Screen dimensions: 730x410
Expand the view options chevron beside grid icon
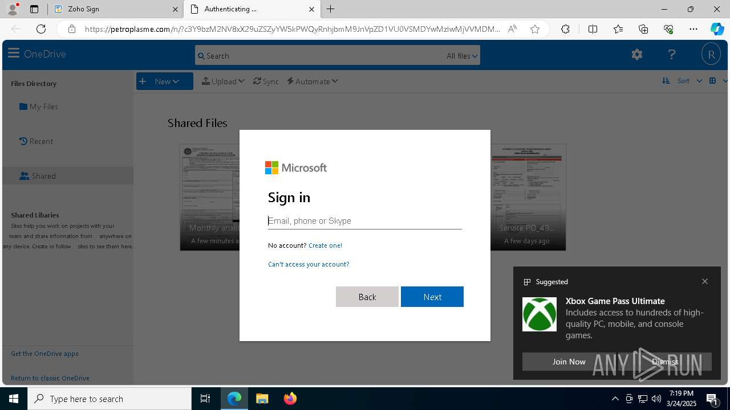click(725, 81)
